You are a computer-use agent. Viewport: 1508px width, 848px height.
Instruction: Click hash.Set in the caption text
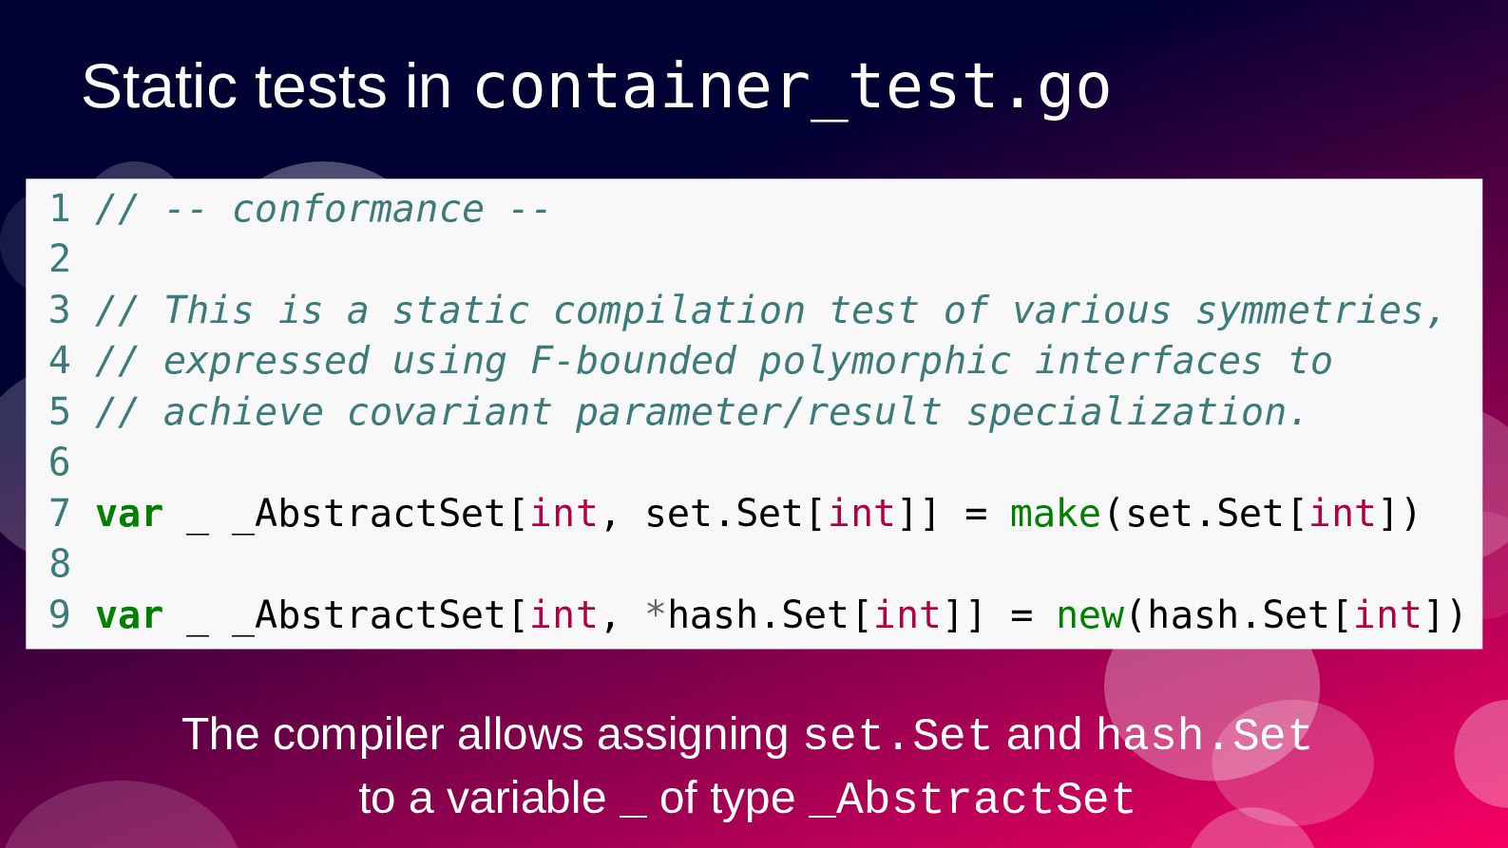[1204, 735]
